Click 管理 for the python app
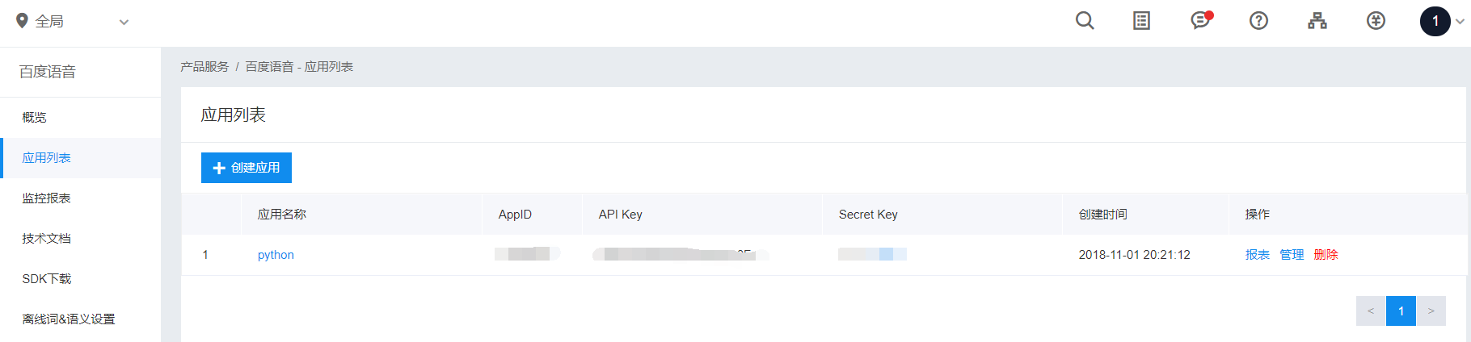1471x342 pixels. point(1292,255)
